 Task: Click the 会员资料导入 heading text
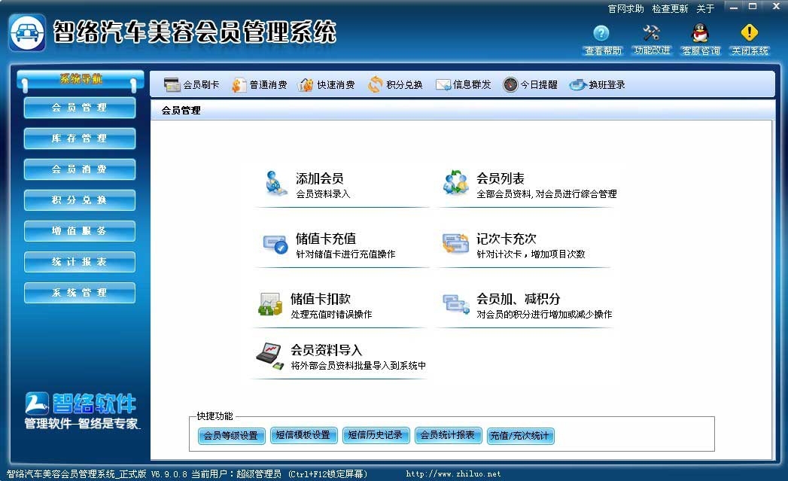327,350
